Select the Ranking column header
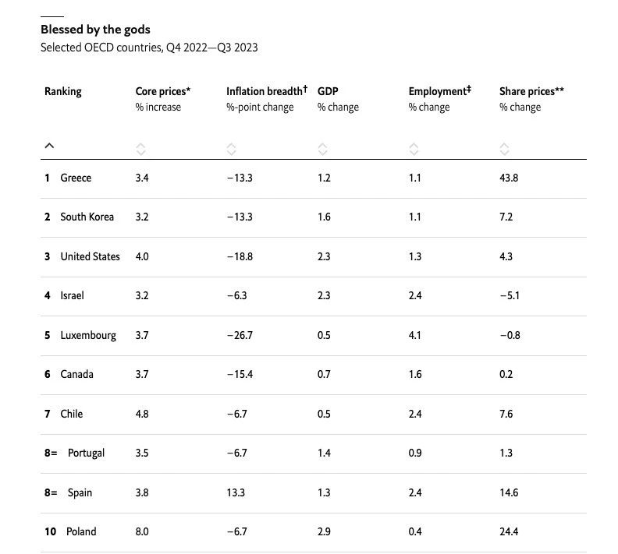The width and height of the screenshot is (618, 554). (63, 91)
